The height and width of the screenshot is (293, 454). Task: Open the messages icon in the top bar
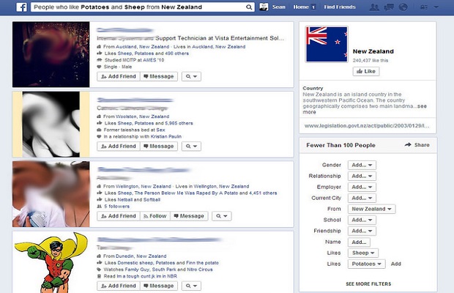pyautogui.click(x=389, y=7)
